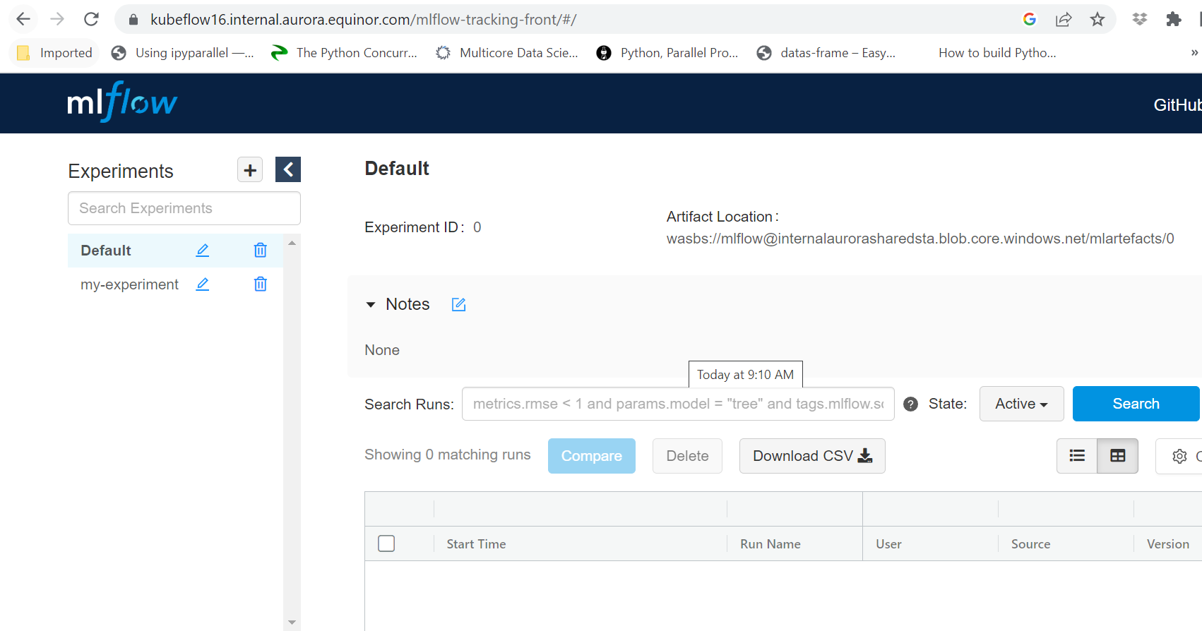
Task: Tick the select-all runs checkbox
Action: [386, 543]
